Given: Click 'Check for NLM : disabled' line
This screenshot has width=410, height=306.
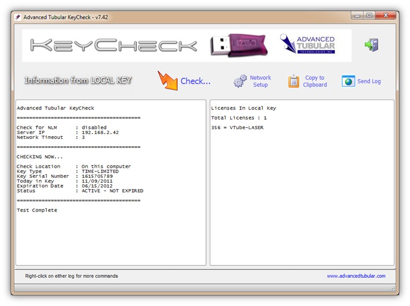Looking at the screenshot, I should (62, 128).
